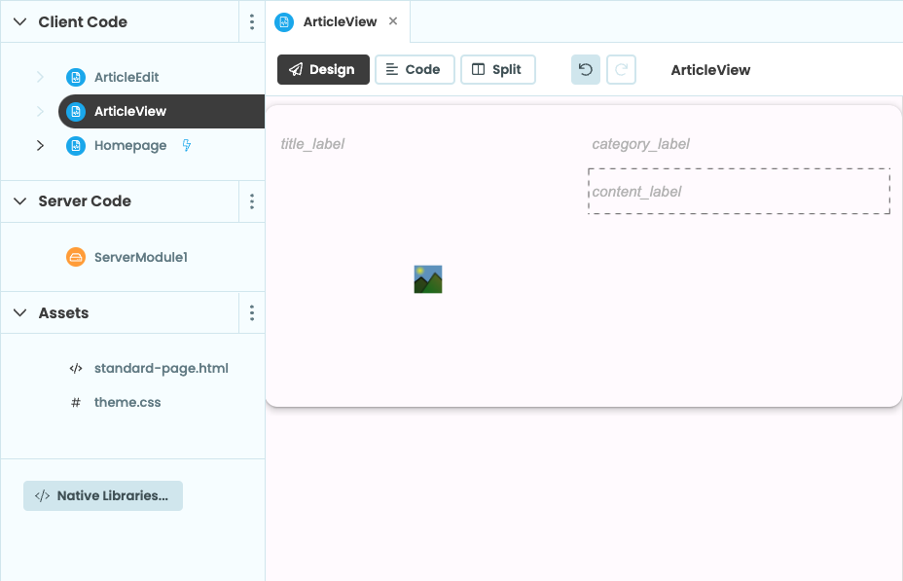The width and height of the screenshot is (903, 581).
Task: Switch to Split view
Action: 497,69
